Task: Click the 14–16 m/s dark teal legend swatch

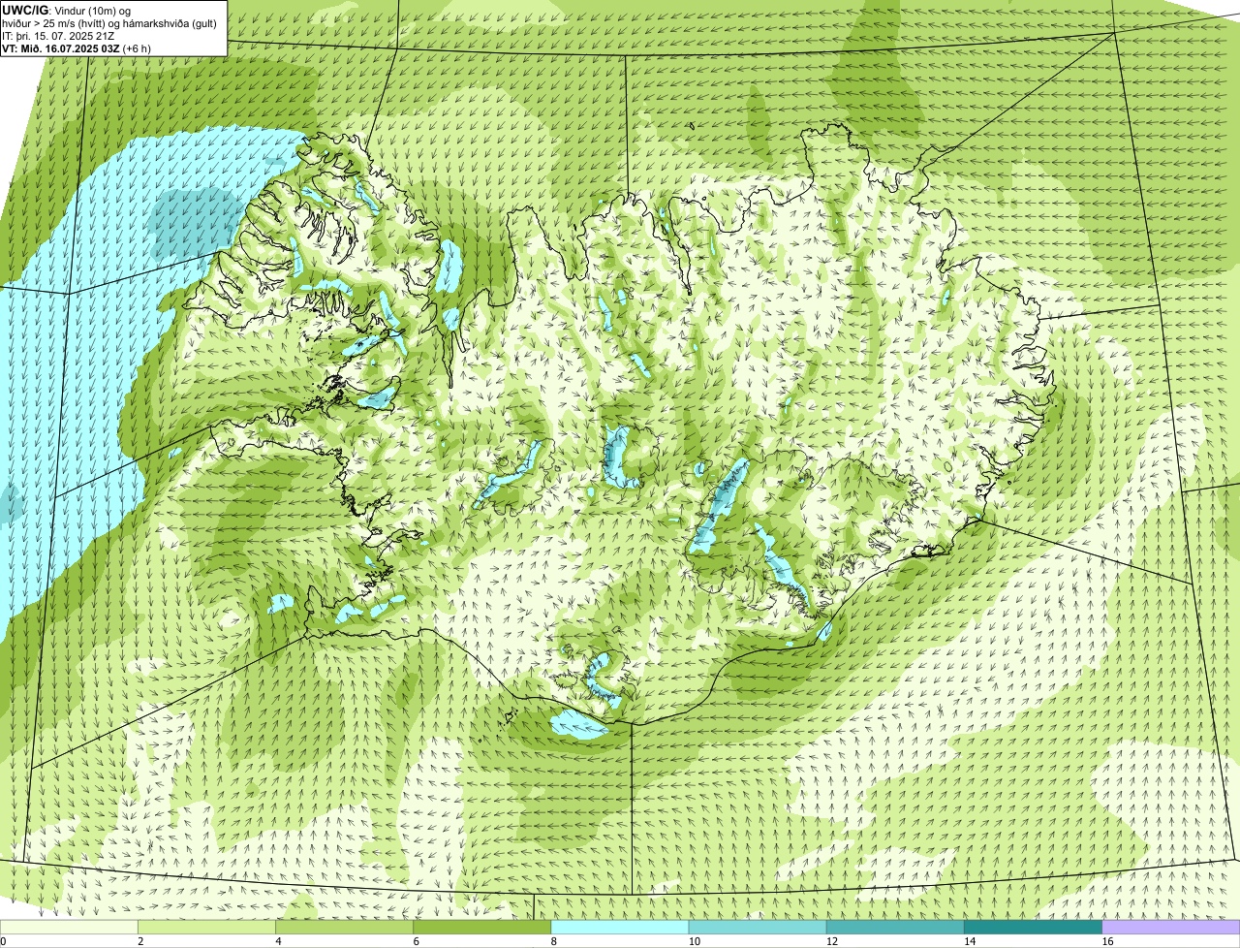Action: coord(1033,927)
